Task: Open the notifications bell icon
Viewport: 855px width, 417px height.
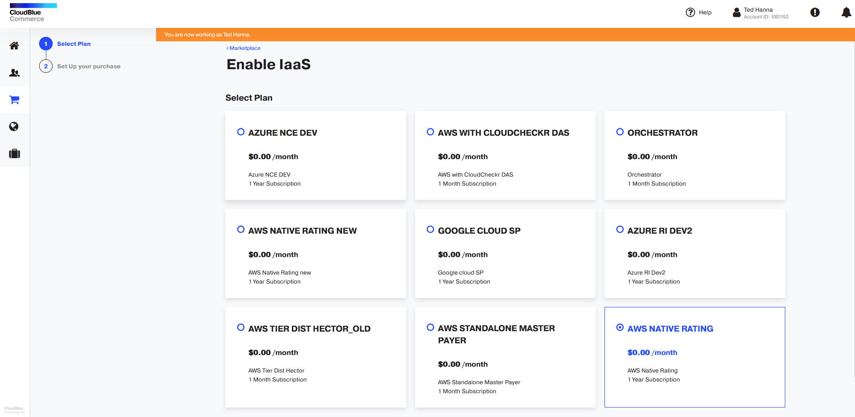Action: pos(846,13)
